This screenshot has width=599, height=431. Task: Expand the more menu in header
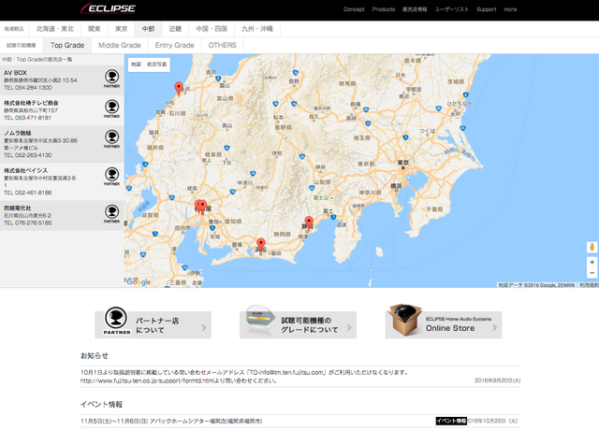(510, 9)
